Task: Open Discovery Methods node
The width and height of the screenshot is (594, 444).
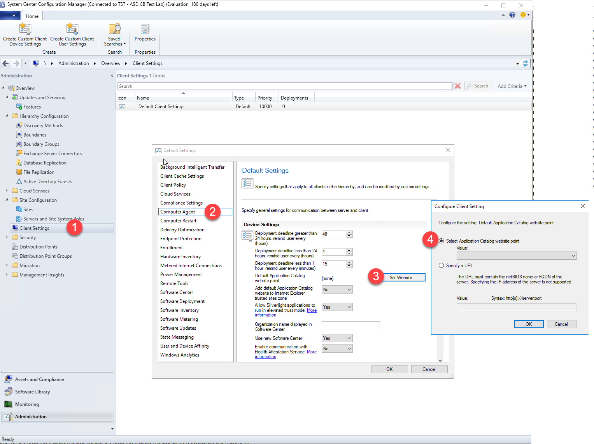Action: 43,126
